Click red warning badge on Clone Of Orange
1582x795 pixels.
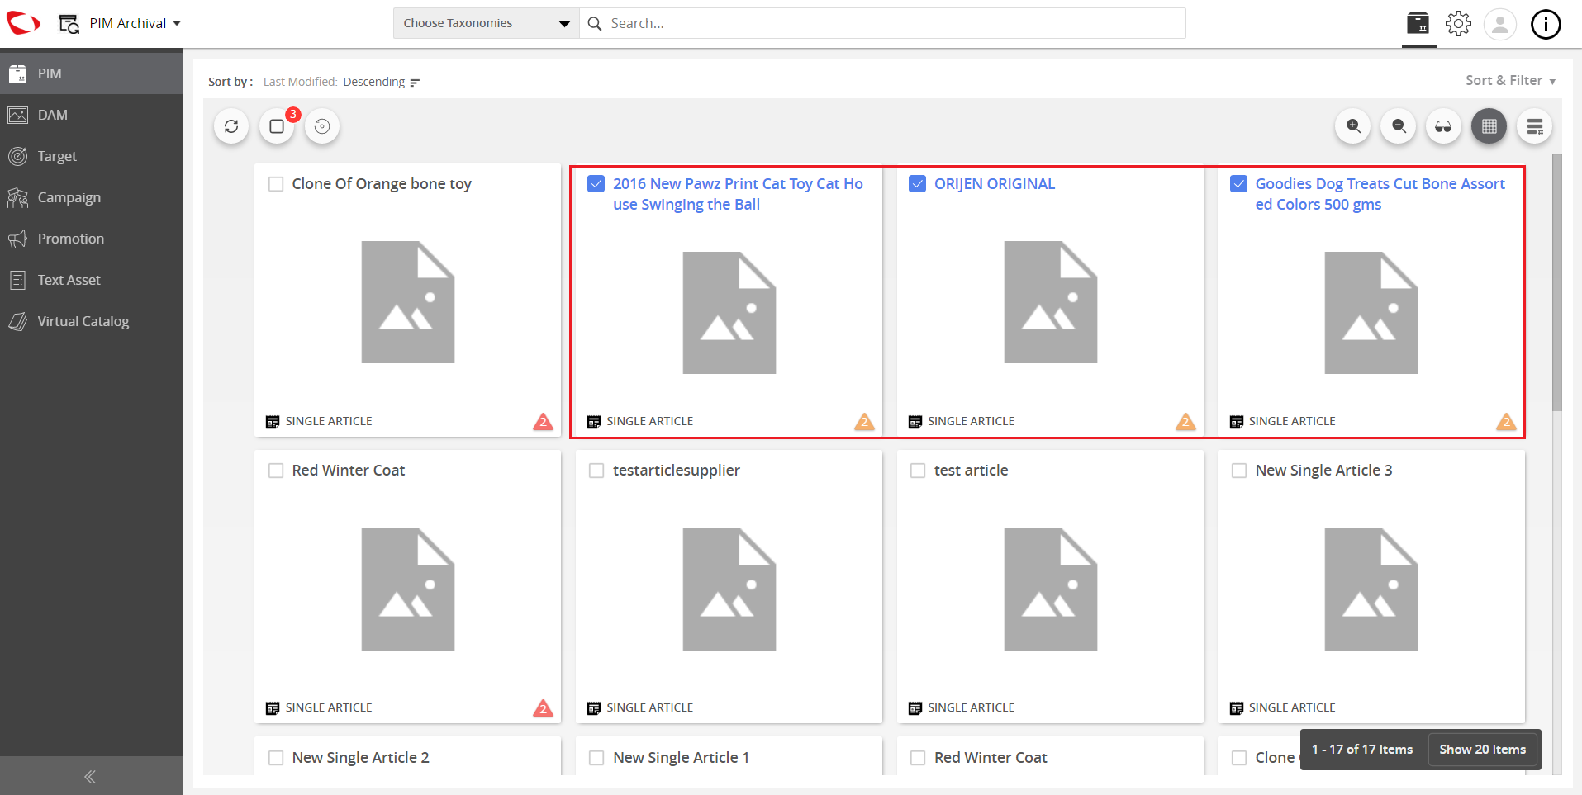pyautogui.click(x=543, y=422)
